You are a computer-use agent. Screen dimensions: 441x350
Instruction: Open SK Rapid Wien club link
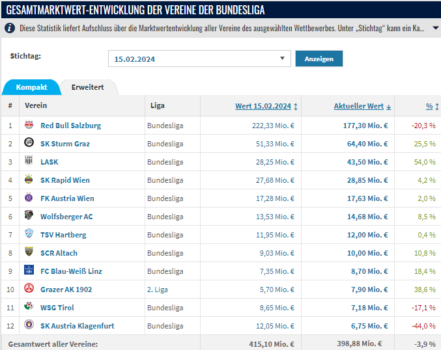pyautogui.click(x=65, y=180)
